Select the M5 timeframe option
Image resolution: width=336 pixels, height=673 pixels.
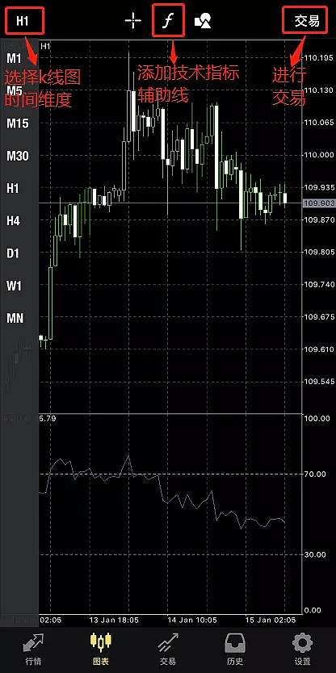tap(15, 91)
